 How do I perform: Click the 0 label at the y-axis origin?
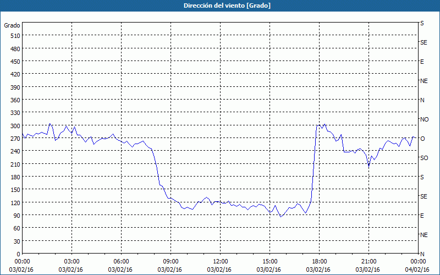19,254
